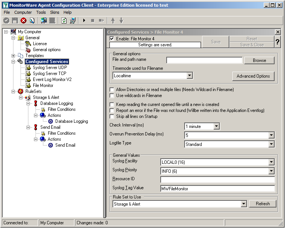Viewport: 285px width, 228px height.
Task: Click the document search toolbar icon
Action: (x=32, y=21)
